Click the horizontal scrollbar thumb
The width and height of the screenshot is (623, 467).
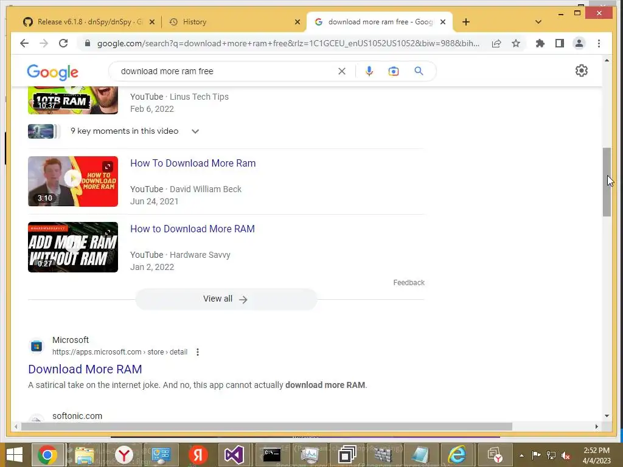coord(266,426)
